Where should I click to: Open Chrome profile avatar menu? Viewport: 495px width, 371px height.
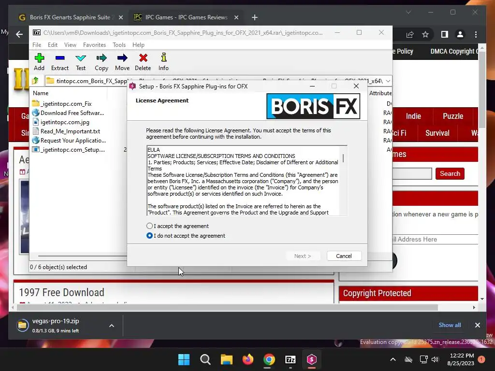click(460, 34)
